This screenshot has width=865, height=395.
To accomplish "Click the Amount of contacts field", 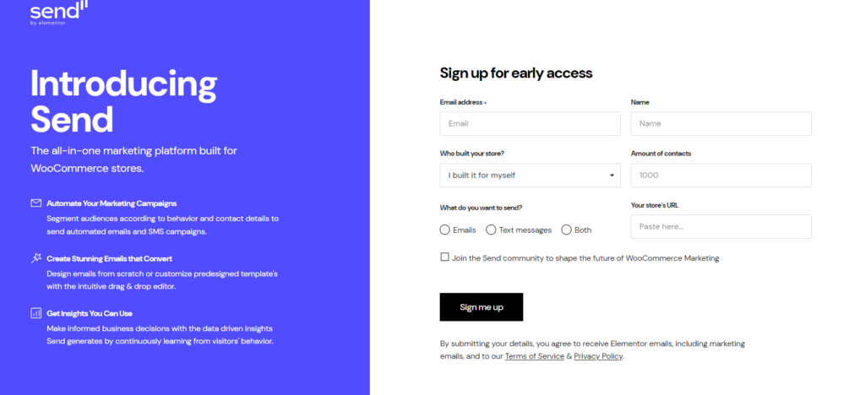I will (x=721, y=176).
